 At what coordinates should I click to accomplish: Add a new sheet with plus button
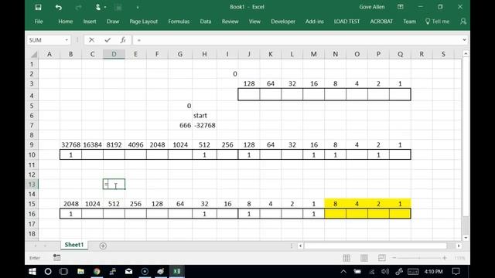coord(103,246)
